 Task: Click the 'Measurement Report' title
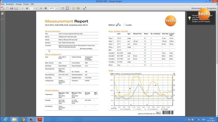click(66, 21)
